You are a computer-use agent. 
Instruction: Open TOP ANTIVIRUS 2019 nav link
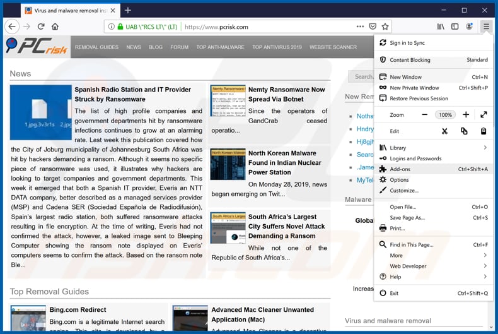277,47
